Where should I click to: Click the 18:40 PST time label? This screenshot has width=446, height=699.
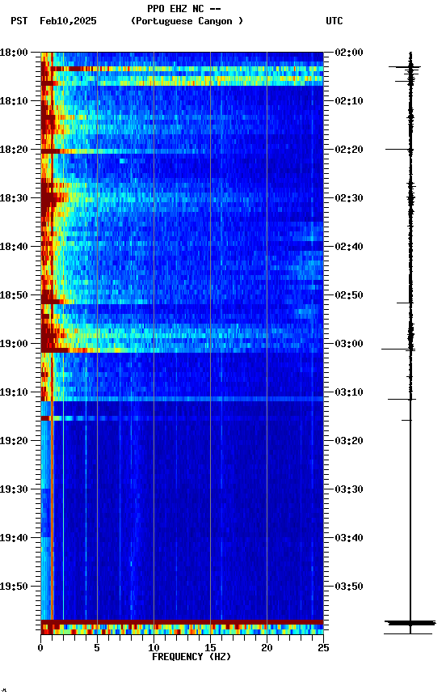tap(14, 247)
